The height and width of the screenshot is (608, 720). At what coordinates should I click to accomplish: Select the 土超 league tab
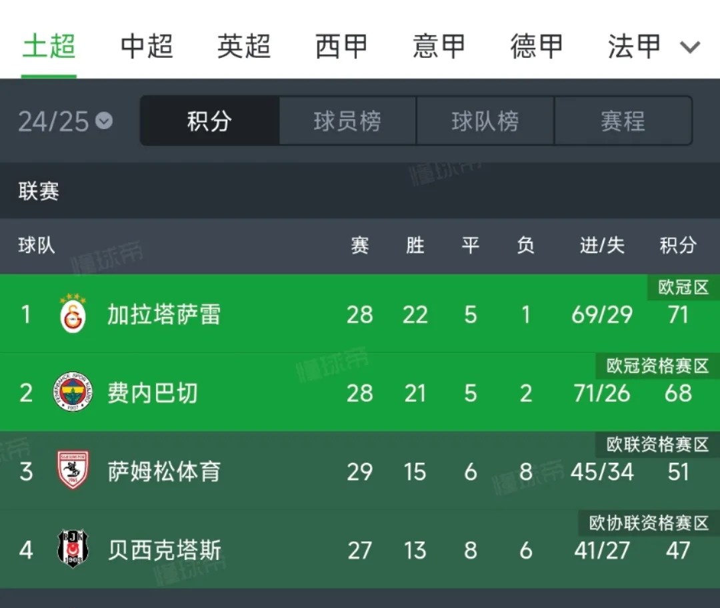click(49, 47)
